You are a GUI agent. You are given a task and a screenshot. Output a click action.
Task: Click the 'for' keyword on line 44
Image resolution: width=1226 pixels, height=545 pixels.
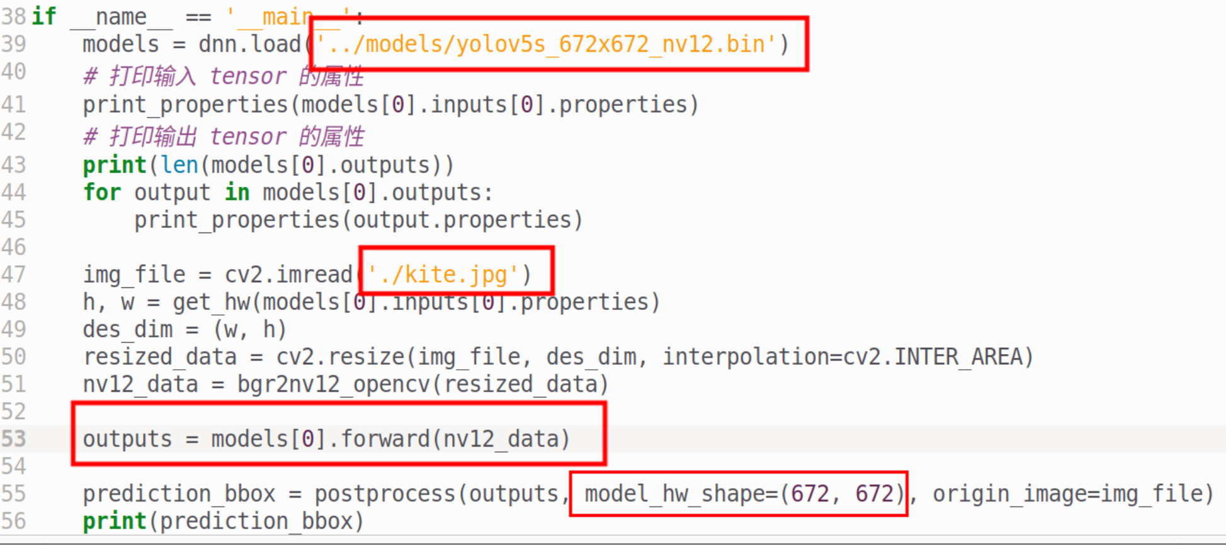point(102,192)
